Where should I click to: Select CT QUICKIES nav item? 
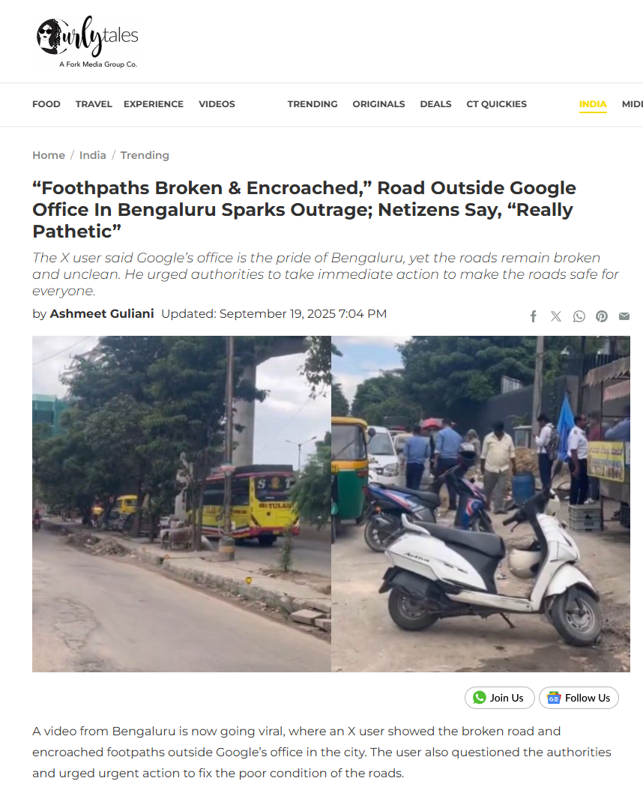pos(496,104)
